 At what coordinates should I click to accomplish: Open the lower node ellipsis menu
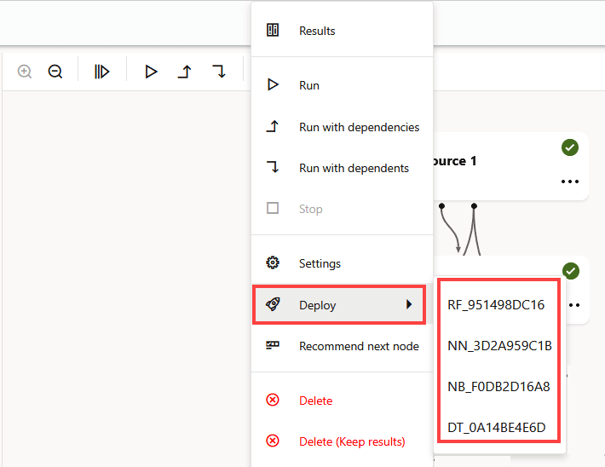click(573, 305)
